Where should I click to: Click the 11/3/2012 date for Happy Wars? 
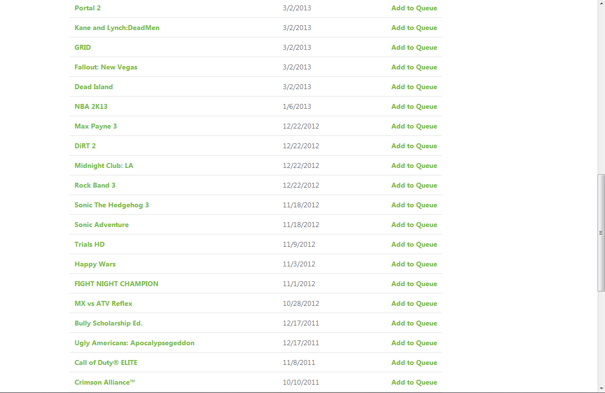coord(299,264)
